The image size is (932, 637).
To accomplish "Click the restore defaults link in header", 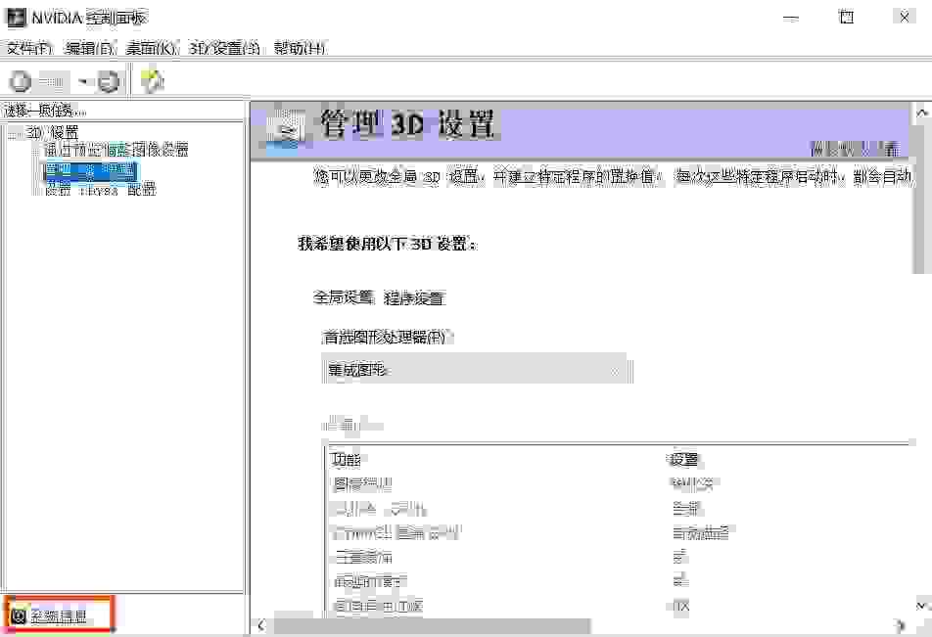I will (854, 149).
